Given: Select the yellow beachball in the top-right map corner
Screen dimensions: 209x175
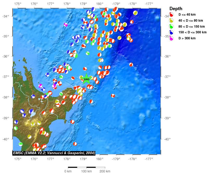Looking at the screenshot, I should [135, 13].
